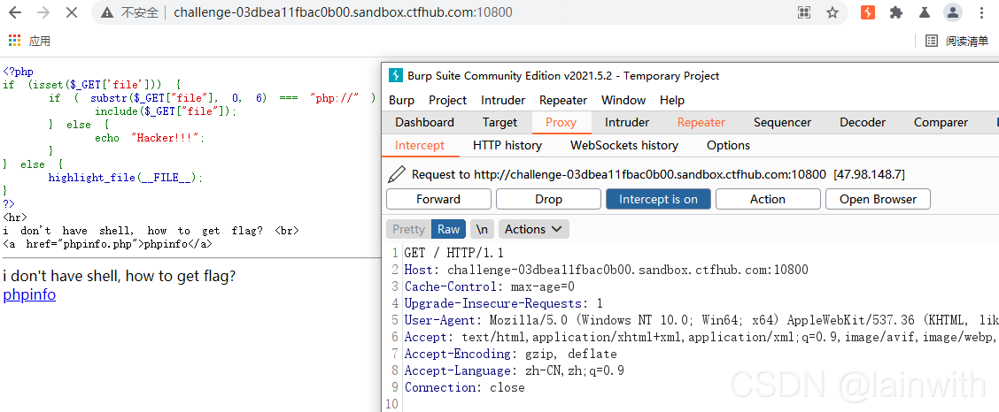Viewport: 999px width, 412px height.
Task: Click the QR code icon in address bar
Action: pyautogui.click(x=804, y=12)
